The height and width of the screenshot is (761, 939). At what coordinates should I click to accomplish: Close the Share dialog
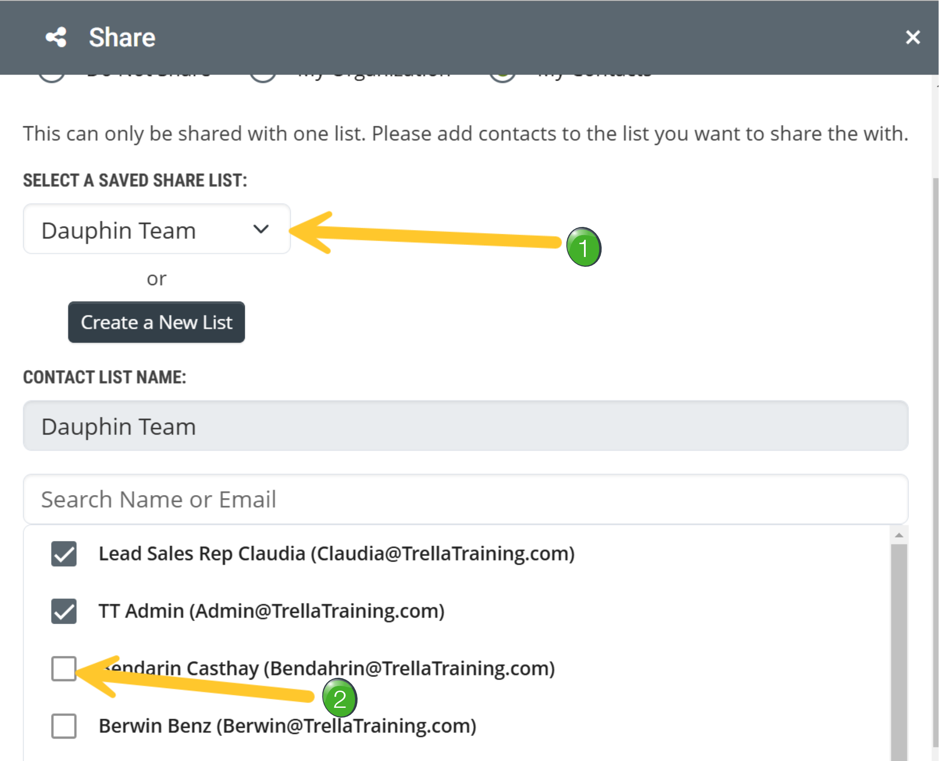click(x=913, y=37)
